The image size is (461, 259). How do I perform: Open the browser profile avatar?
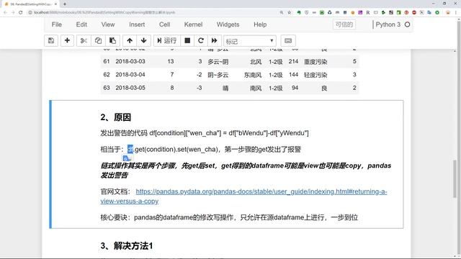tap(448, 12)
